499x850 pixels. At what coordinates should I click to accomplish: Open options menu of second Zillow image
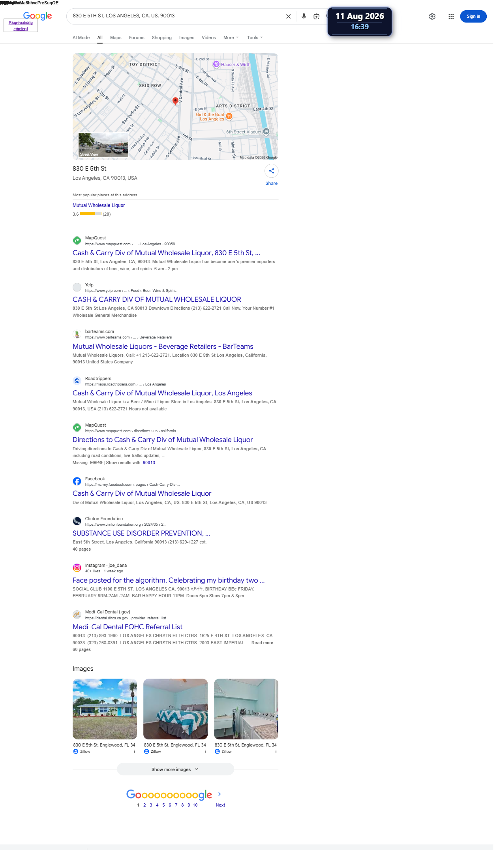click(x=205, y=752)
